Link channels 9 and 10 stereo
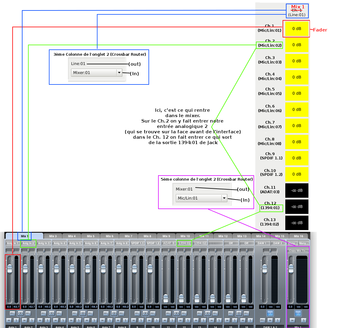This screenshot has width=345, height=328. (x=145, y=313)
